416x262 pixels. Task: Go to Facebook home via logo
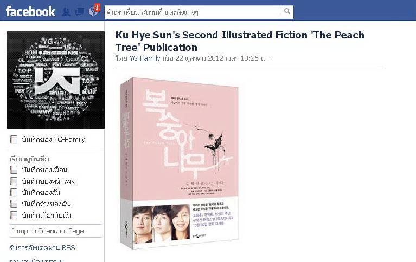[30, 12]
